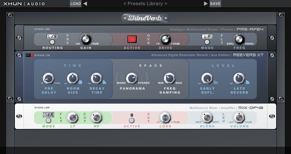Click the ShineVerb logo badge

tap(145, 18)
